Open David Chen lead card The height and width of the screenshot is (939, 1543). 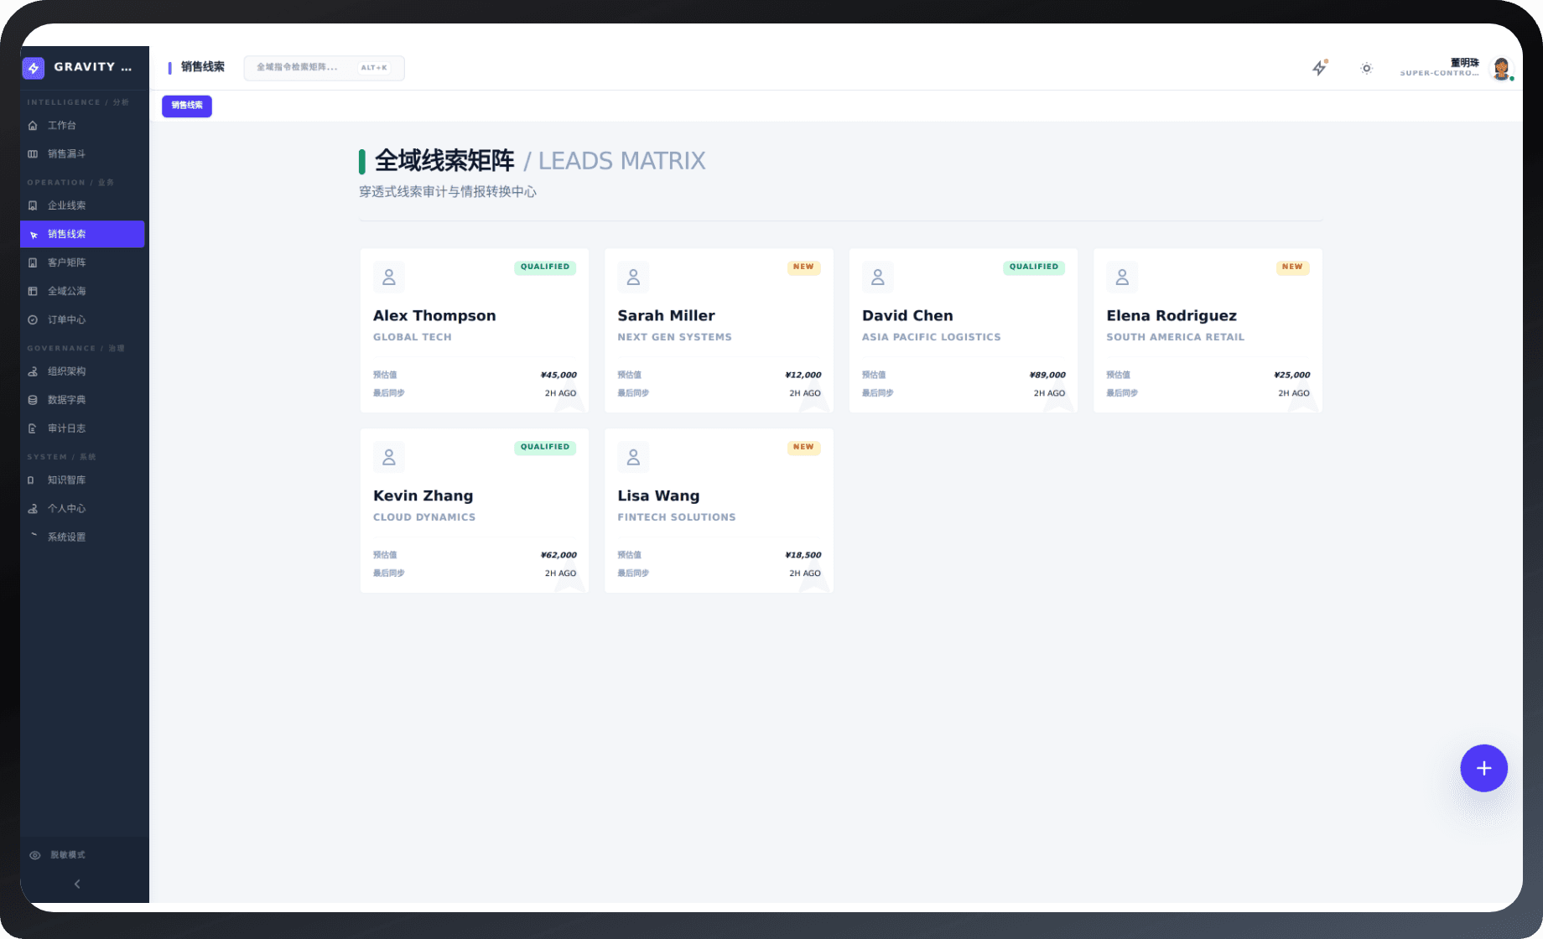pyautogui.click(x=964, y=330)
